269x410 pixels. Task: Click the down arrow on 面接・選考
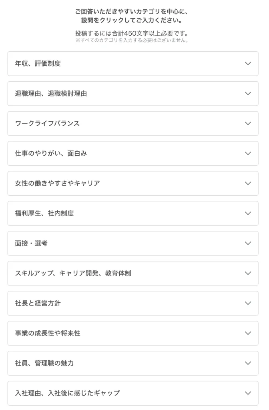pyautogui.click(x=247, y=243)
